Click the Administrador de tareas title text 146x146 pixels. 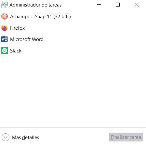[x=35, y=5]
